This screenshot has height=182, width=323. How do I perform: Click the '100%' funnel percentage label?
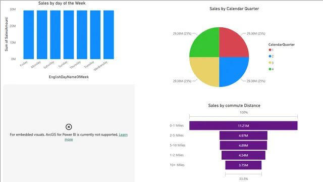[x=243, y=112]
